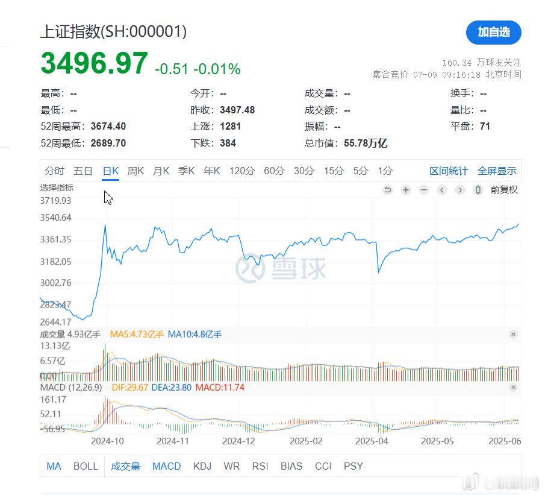Enable the CCI indicator
Viewport: 545px width, 495px height.
(x=323, y=466)
